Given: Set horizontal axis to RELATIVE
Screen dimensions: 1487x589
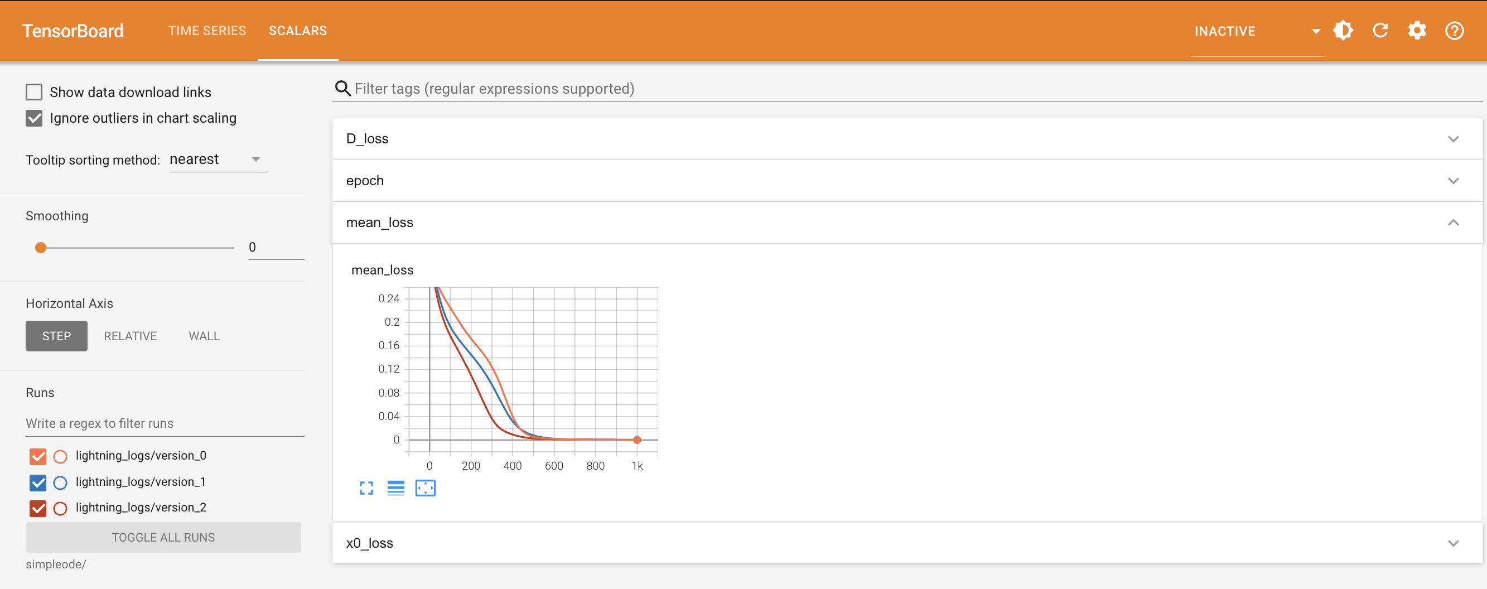Looking at the screenshot, I should (x=130, y=336).
